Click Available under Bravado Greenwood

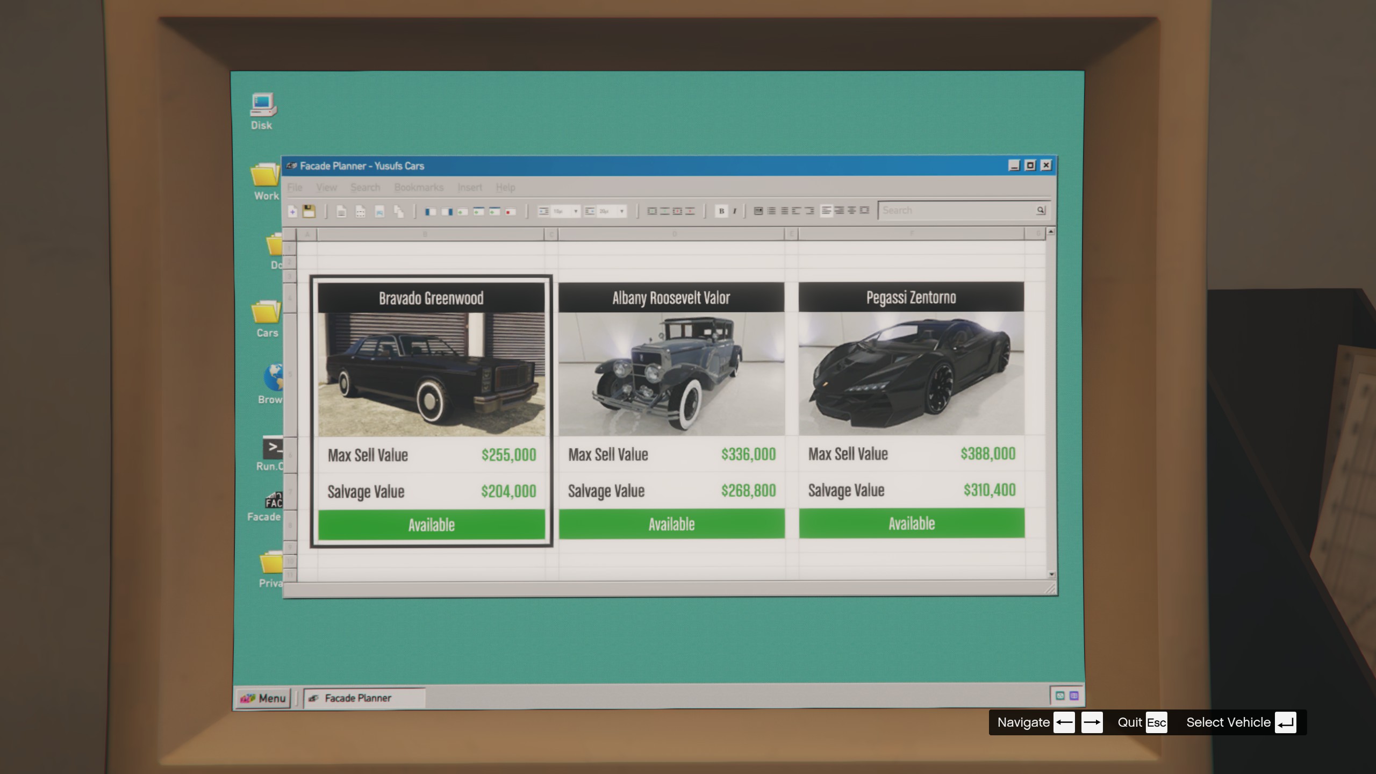click(431, 525)
